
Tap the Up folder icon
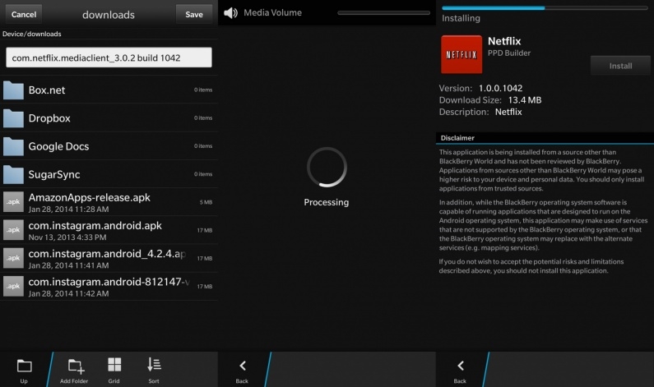click(24, 366)
